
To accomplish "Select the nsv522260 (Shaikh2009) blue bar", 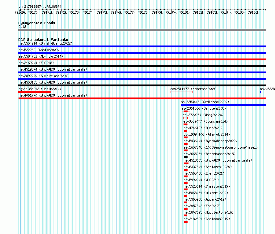I will [142, 53].
